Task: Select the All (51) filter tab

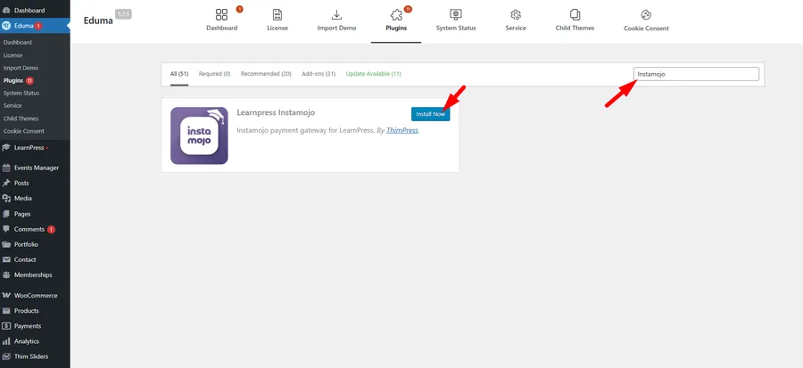Action: point(179,74)
